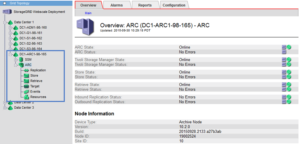Open attribute icon for ARC Status row
This screenshot has width=299, height=144.
(284, 52)
